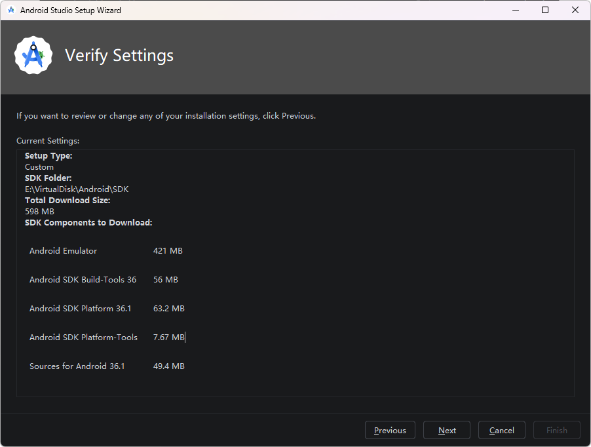Click the '56 MB' size value
This screenshot has width=591, height=447.
point(166,280)
